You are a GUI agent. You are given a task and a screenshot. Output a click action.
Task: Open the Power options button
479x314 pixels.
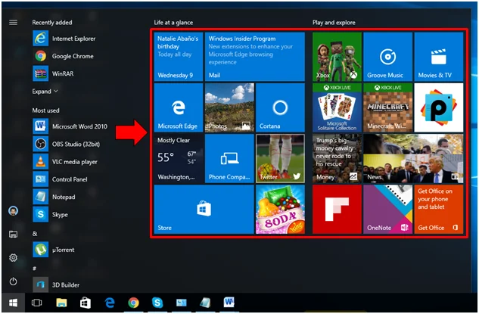[x=13, y=281]
